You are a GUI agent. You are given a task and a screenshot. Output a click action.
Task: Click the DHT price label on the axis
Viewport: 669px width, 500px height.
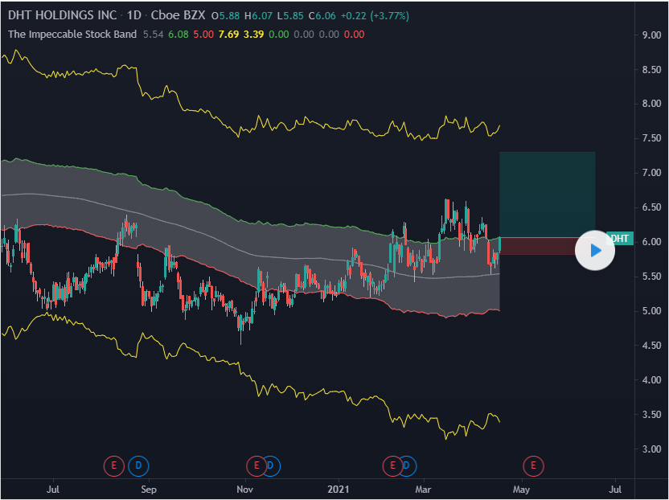coord(619,238)
